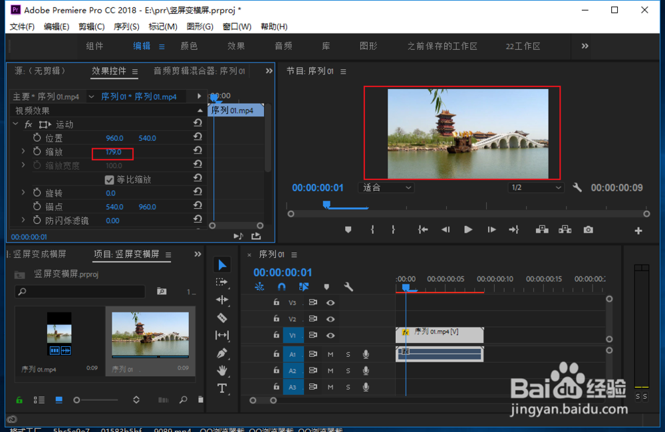Select 序列 01 thumbnail in project panel
Viewport: 665px width, 432px height.
[x=150, y=335]
